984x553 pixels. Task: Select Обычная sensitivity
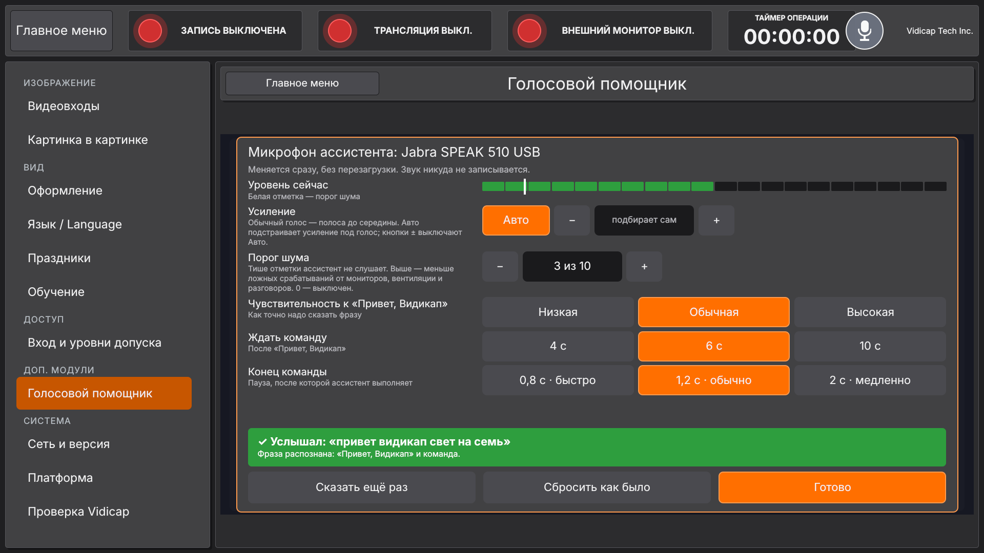click(x=714, y=312)
